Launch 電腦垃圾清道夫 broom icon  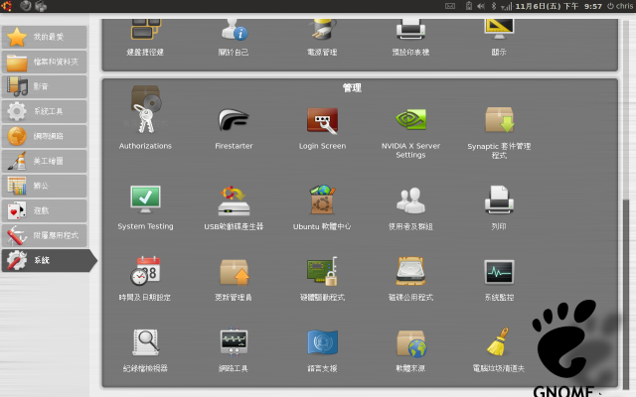coord(499,341)
